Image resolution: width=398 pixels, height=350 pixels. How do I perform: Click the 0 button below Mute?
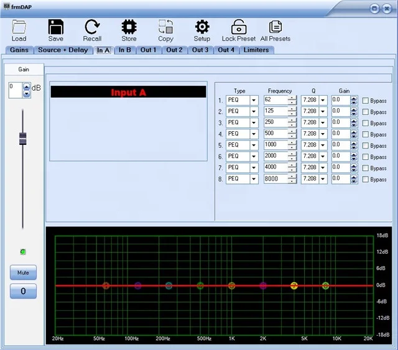click(x=23, y=291)
